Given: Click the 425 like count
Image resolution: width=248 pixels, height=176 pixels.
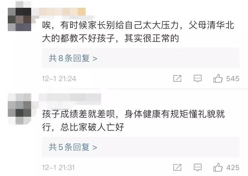Looking at the screenshot, I should pos(233,168).
